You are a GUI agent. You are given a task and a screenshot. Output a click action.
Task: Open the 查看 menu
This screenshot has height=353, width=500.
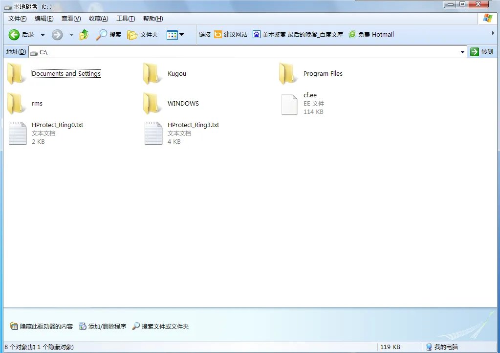[70, 18]
